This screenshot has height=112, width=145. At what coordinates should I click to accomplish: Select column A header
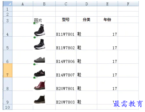pyautogui.click(x=23, y=4)
